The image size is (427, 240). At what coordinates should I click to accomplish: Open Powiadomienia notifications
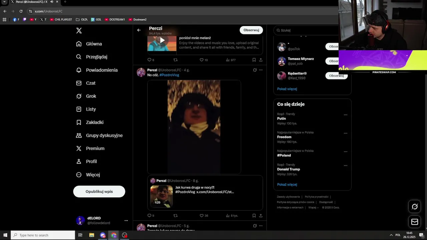[97, 70]
